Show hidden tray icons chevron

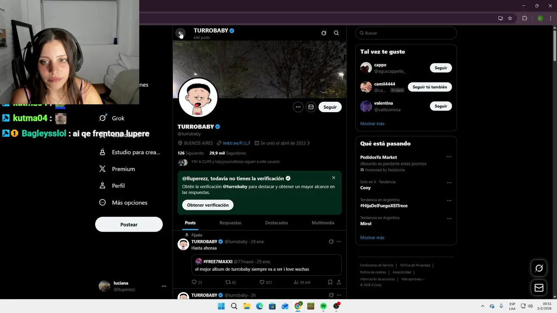[x=482, y=306]
